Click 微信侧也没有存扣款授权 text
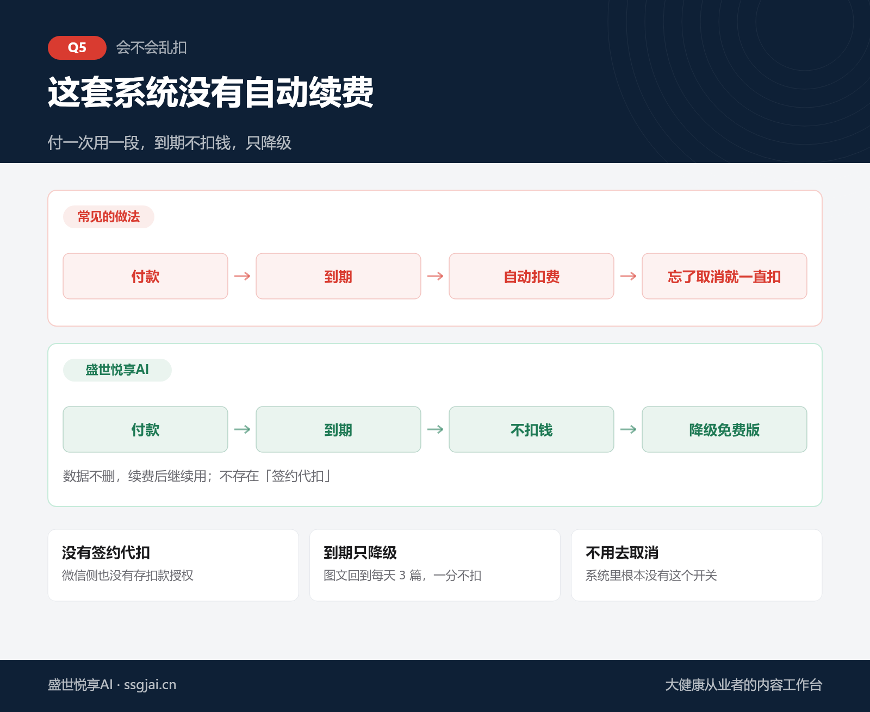The height and width of the screenshot is (712, 870). [128, 576]
